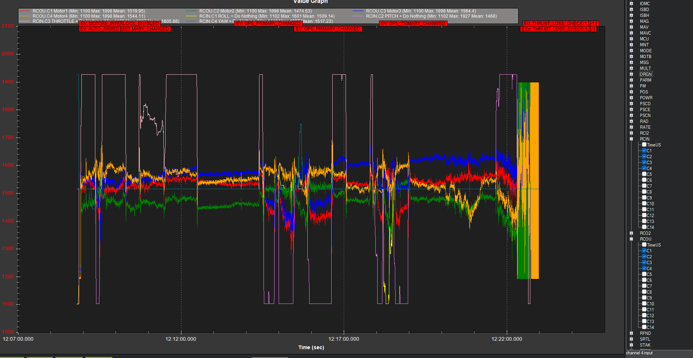Expand the IOMC tree node
693x358 pixels.
point(631,4)
